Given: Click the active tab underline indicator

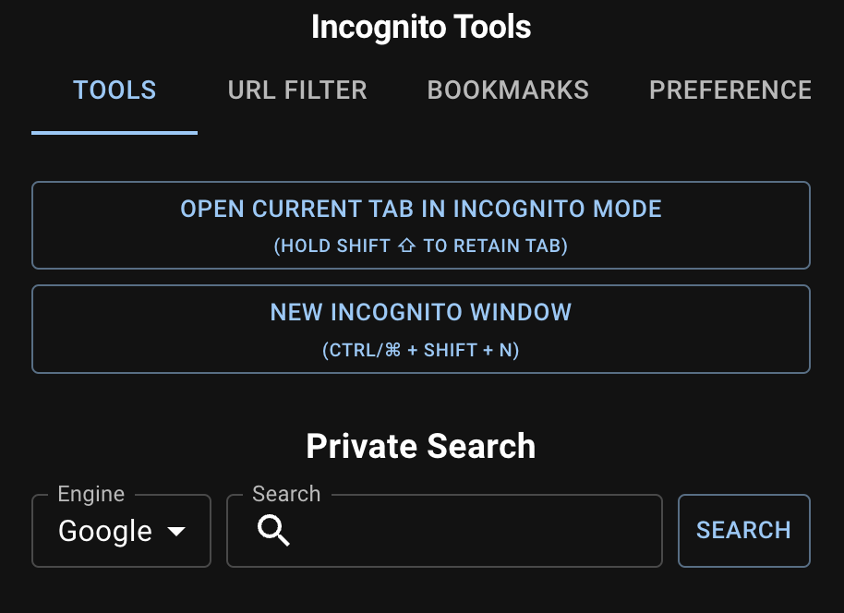Looking at the screenshot, I should 114,133.
